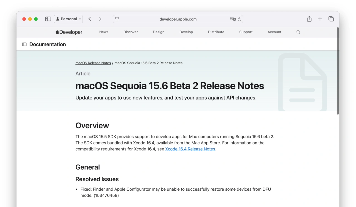Toggle the Documentation navigator sidebar
Screen dimensions: 356x207
click(x=24, y=44)
